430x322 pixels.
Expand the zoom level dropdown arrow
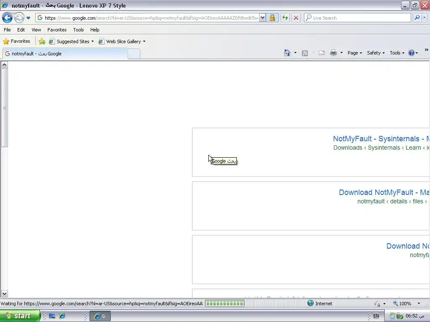click(x=419, y=304)
